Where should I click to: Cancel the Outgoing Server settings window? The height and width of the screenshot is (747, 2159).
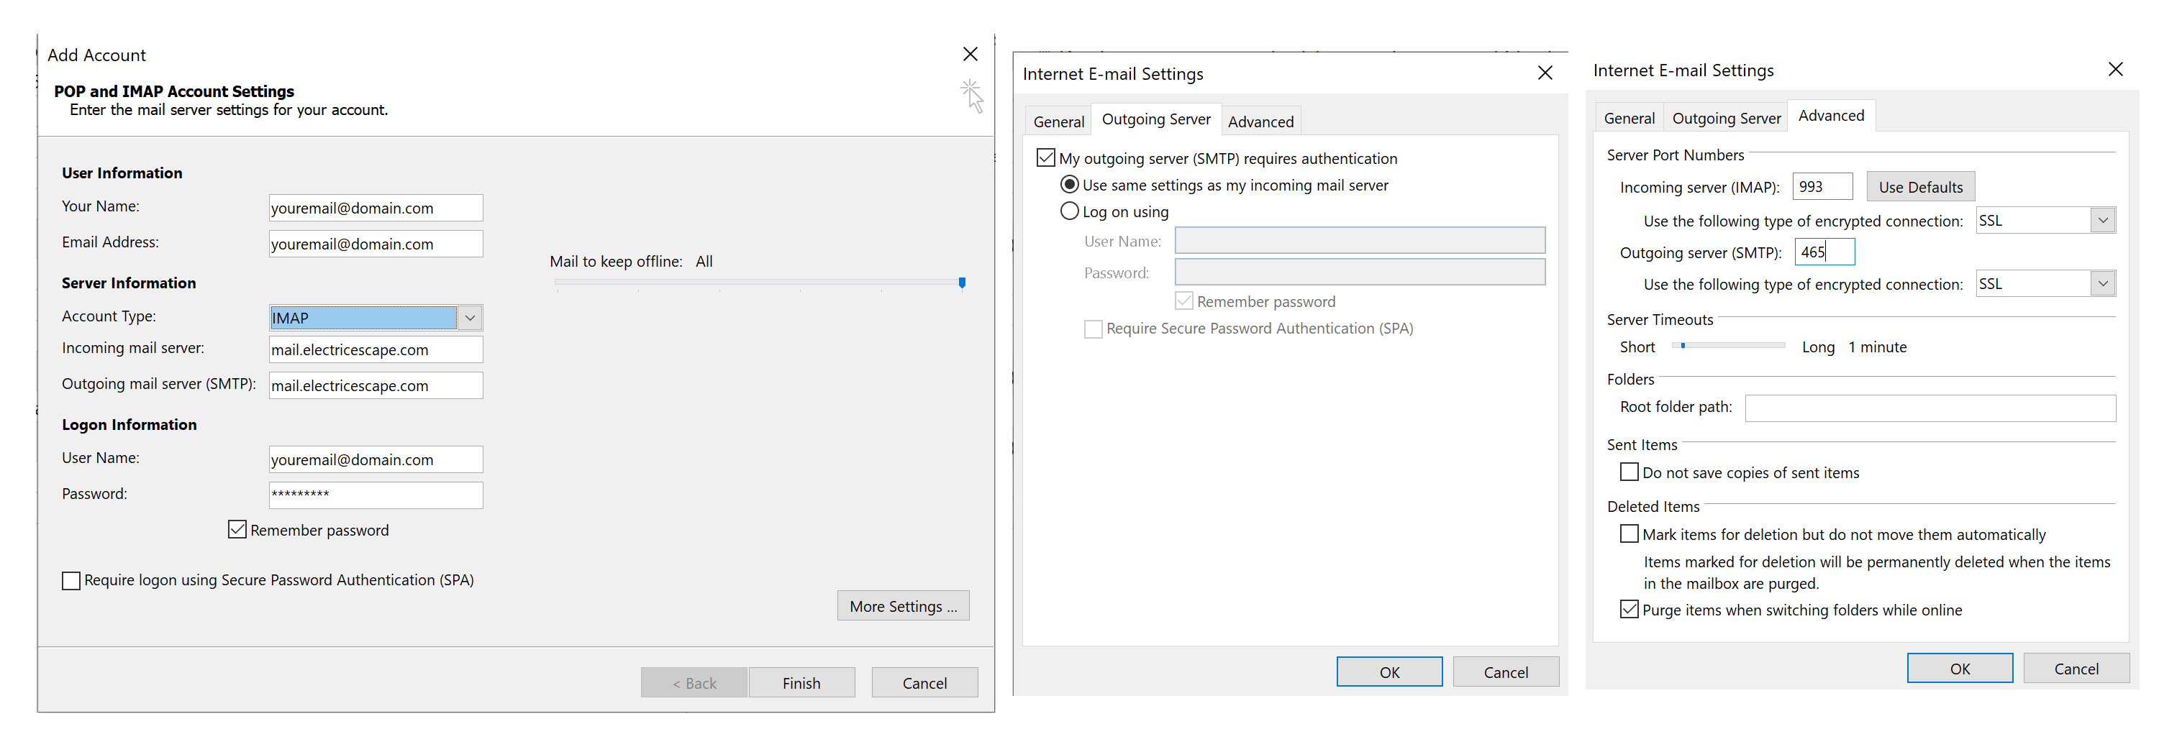click(1506, 672)
